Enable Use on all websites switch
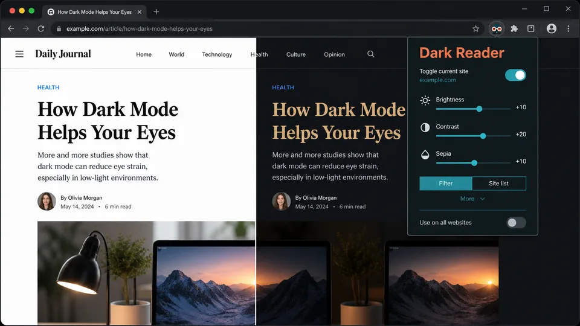The image size is (580, 326). (516, 223)
